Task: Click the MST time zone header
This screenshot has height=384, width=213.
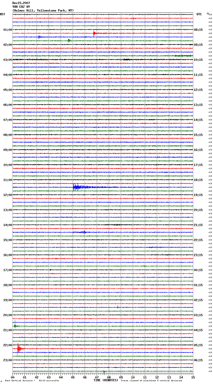Action: click(3, 14)
